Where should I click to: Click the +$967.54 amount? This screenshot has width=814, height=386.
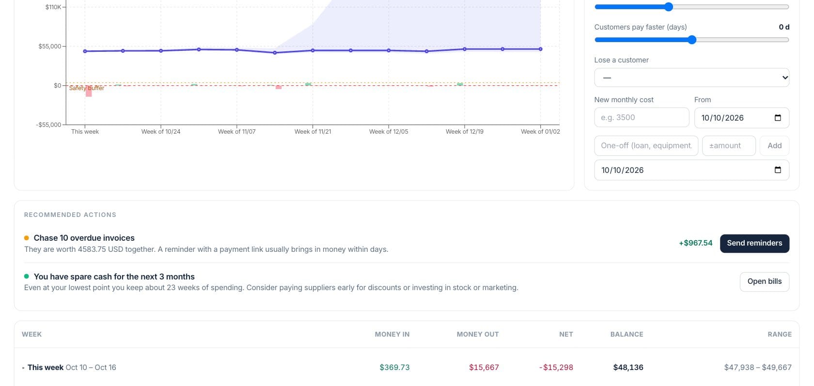tap(696, 243)
